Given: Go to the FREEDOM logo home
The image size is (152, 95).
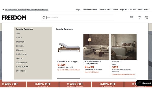Looking at the screenshot, I should (14, 17).
